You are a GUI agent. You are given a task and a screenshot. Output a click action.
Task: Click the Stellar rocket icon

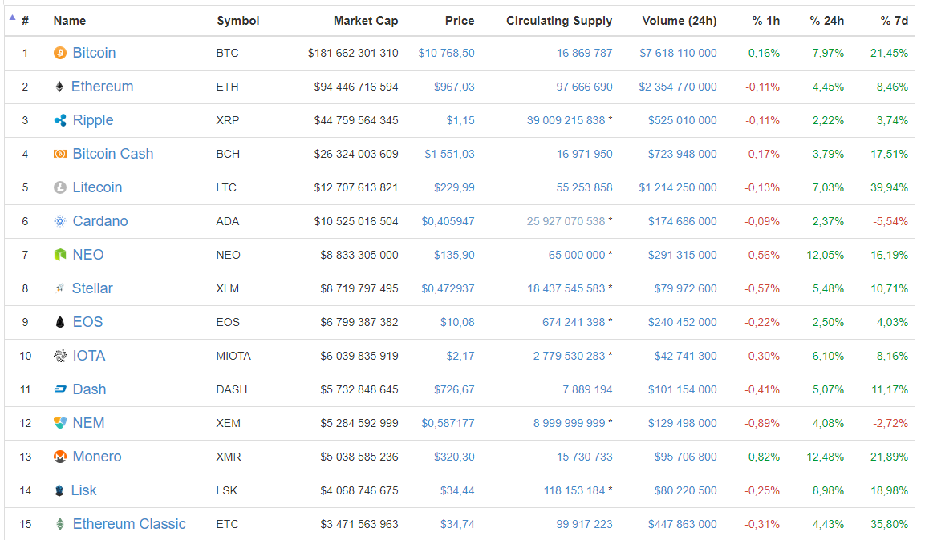pos(60,288)
